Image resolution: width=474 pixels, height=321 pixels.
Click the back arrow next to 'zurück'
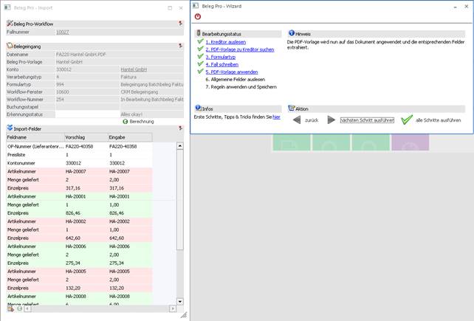click(x=297, y=120)
